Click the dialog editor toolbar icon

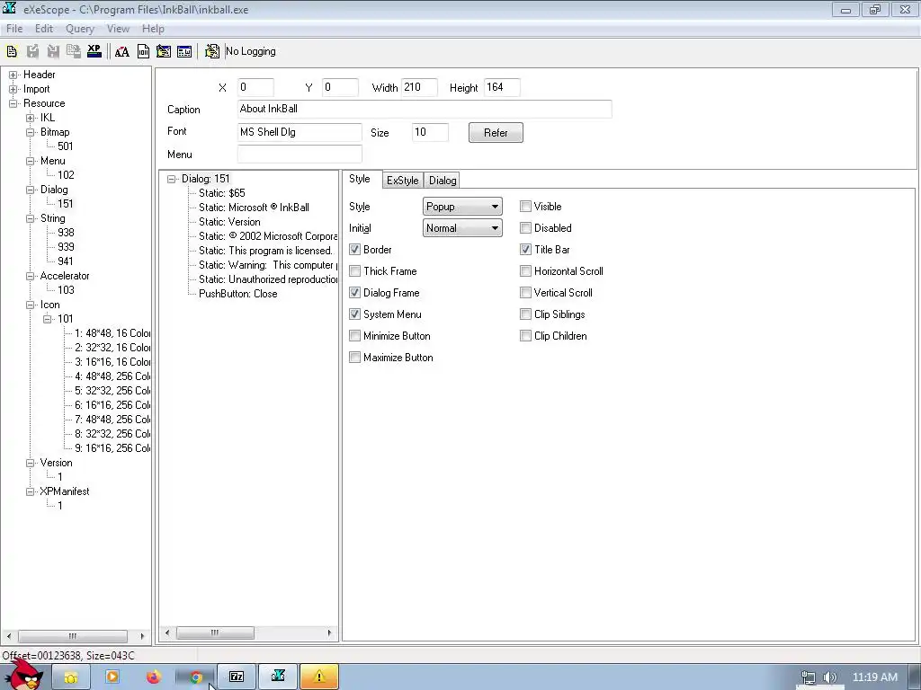pos(164,51)
